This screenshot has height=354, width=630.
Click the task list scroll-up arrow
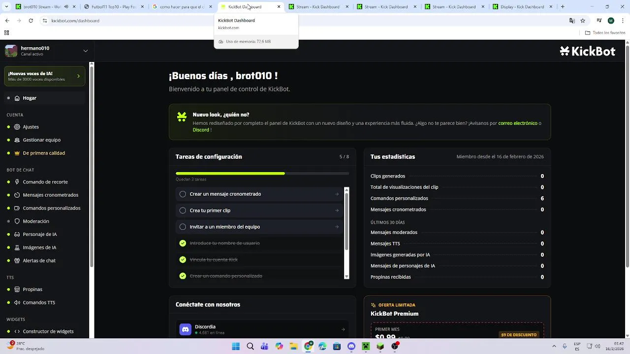pos(346,190)
